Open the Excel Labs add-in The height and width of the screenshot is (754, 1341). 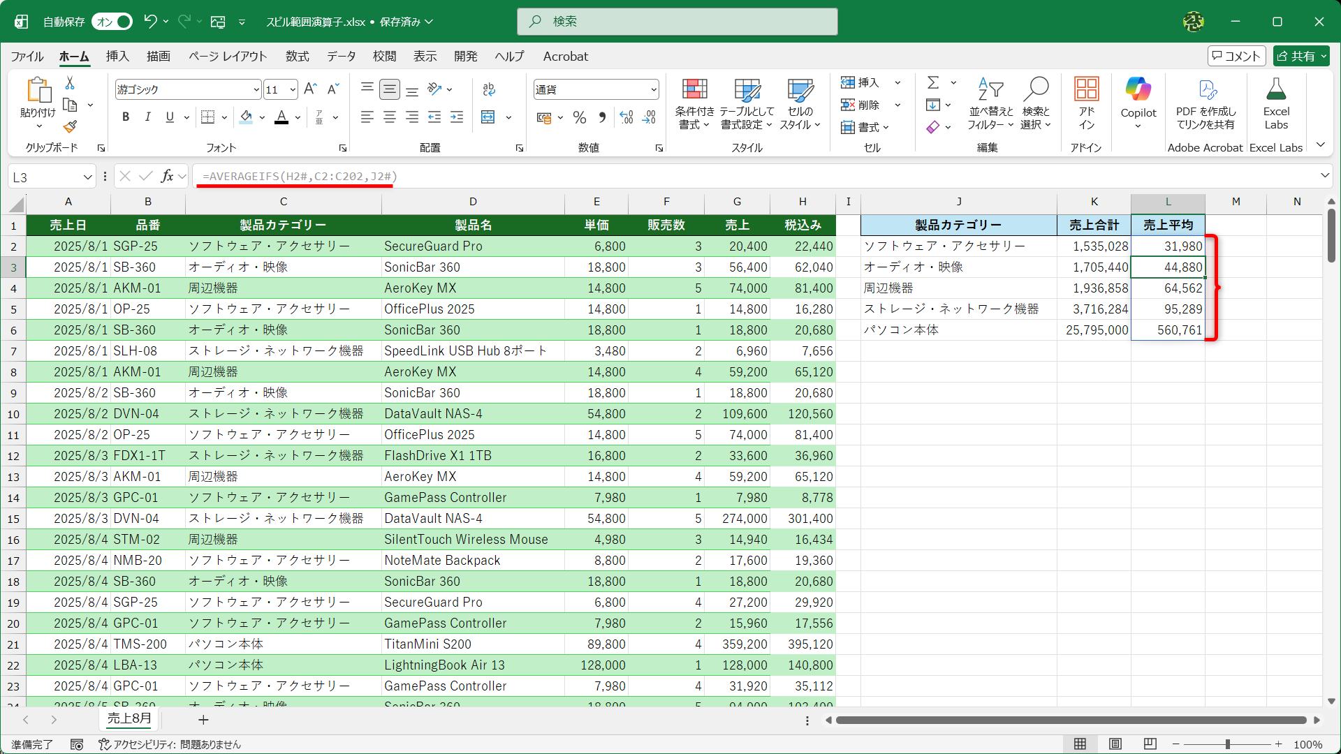point(1275,103)
